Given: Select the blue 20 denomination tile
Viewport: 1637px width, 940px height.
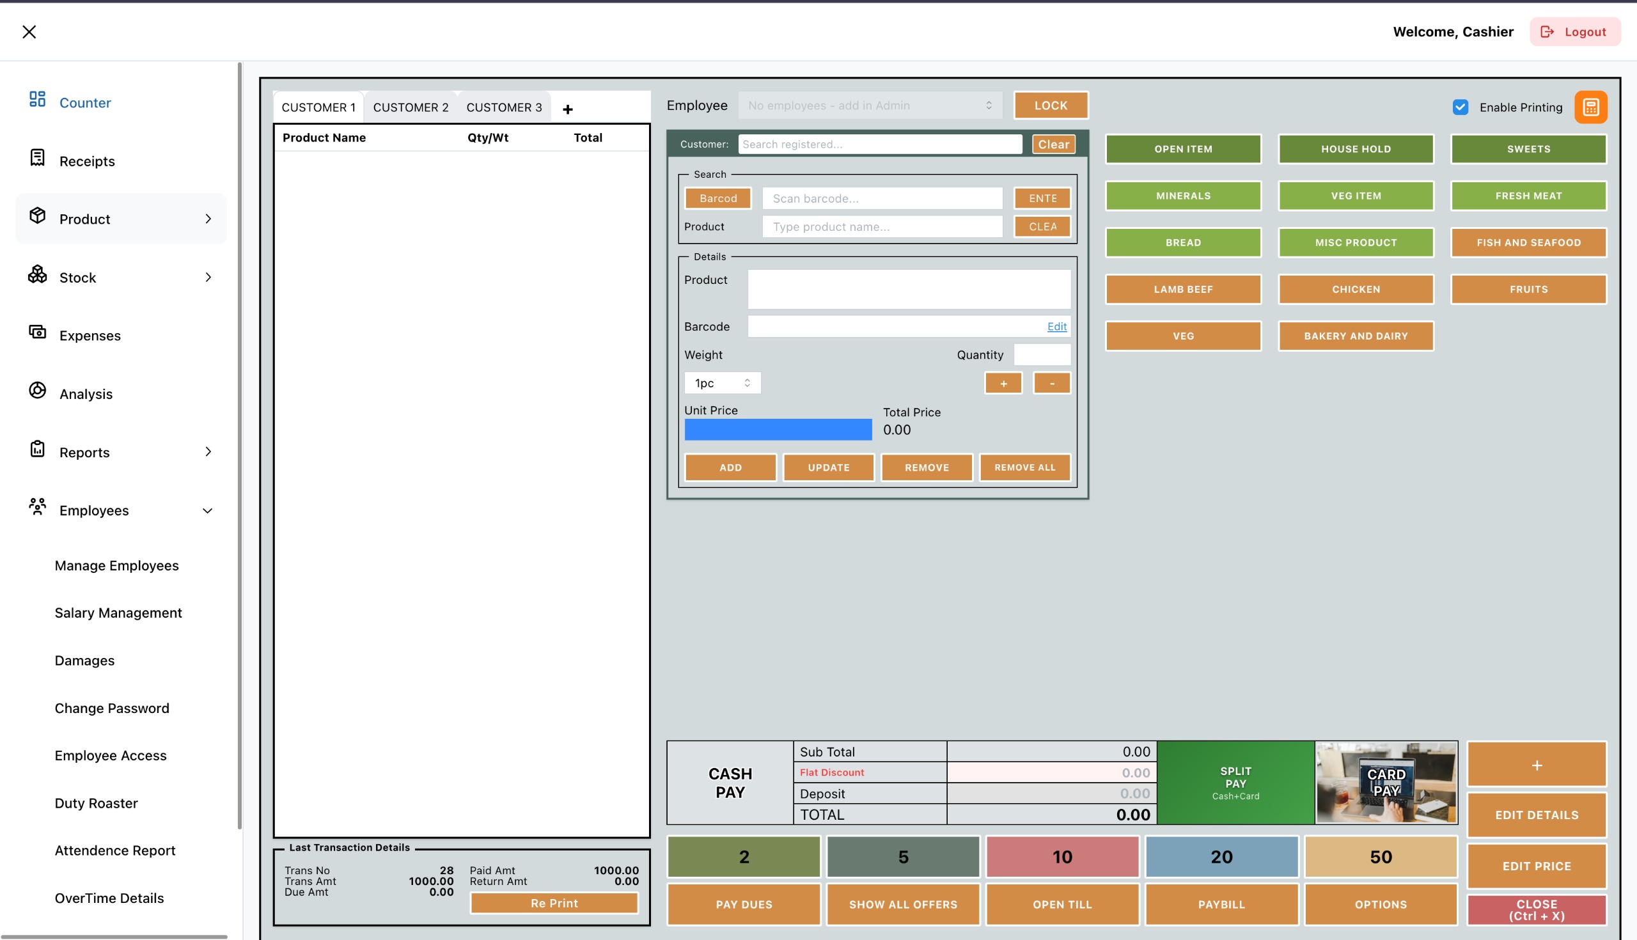Looking at the screenshot, I should [x=1221, y=857].
